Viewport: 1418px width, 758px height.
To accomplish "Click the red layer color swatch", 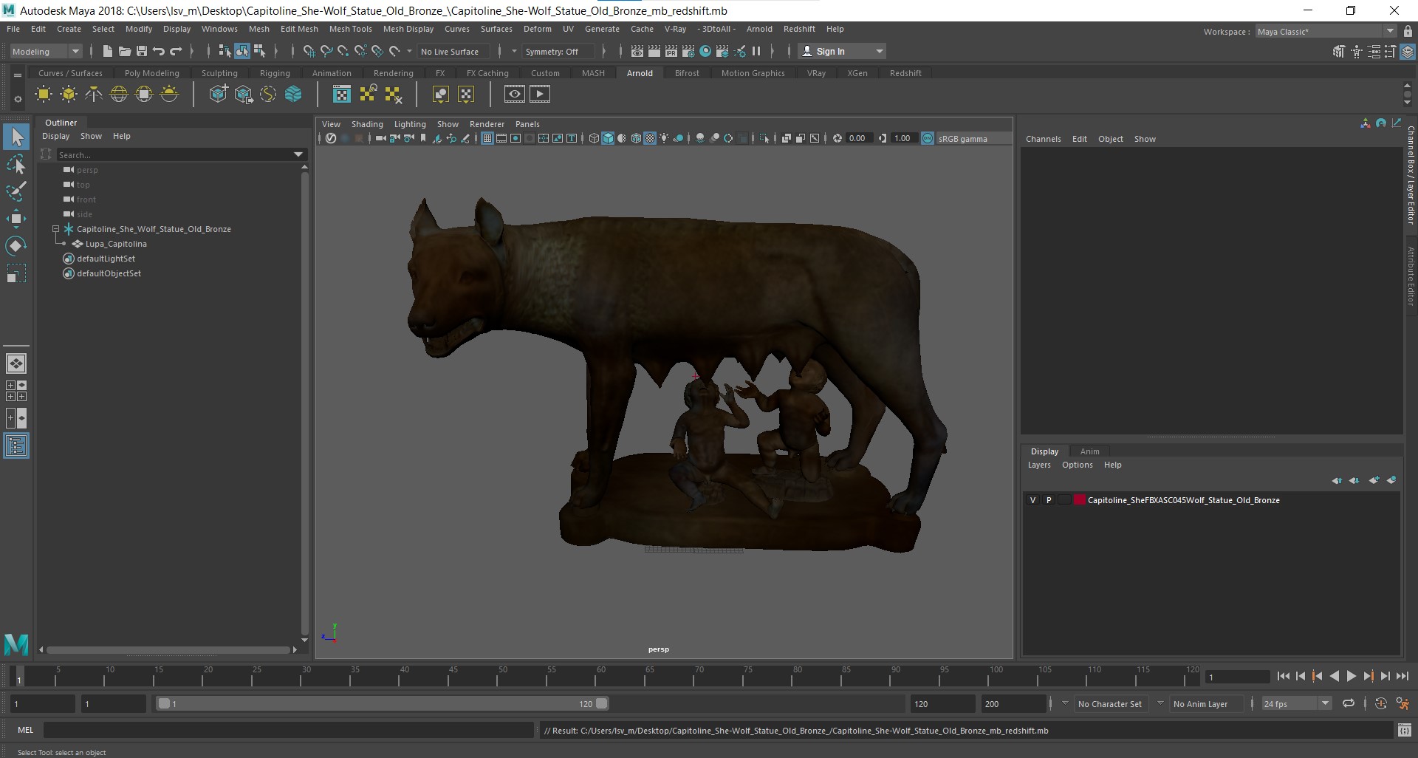I will pyautogui.click(x=1080, y=500).
